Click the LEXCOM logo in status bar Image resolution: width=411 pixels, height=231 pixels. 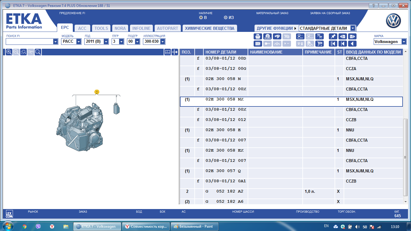click(9, 214)
